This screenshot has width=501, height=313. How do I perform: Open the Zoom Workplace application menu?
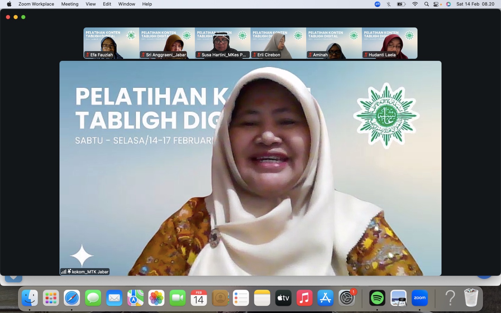(36, 4)
